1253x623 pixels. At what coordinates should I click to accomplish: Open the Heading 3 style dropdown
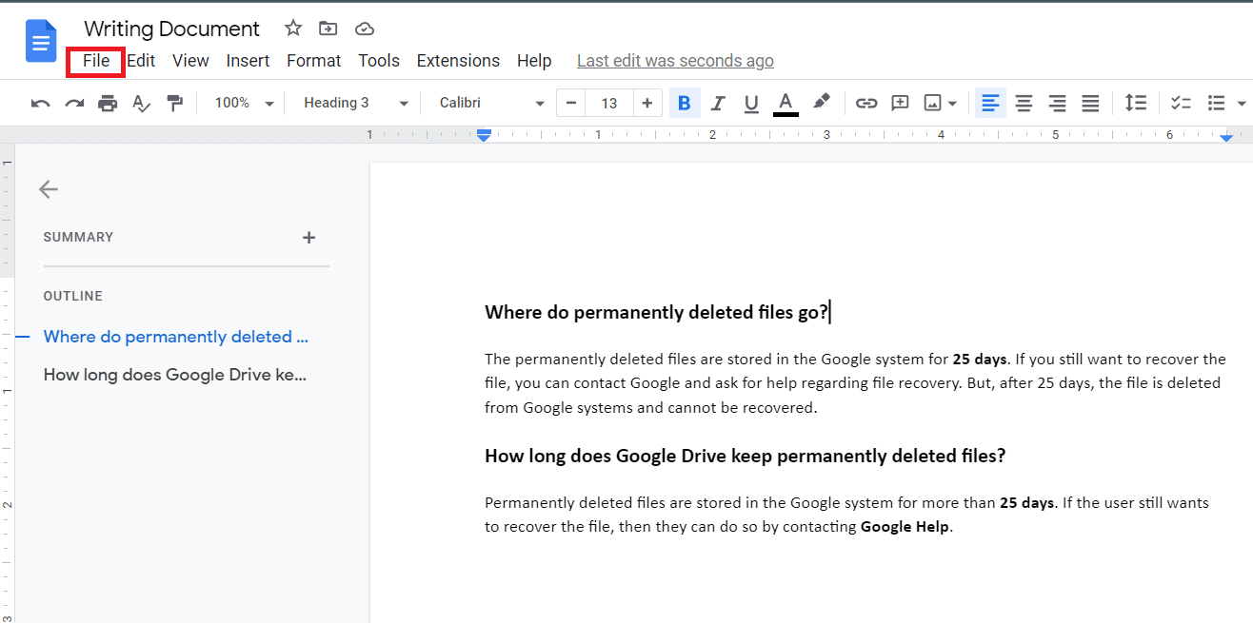click(x=355, y=103)
